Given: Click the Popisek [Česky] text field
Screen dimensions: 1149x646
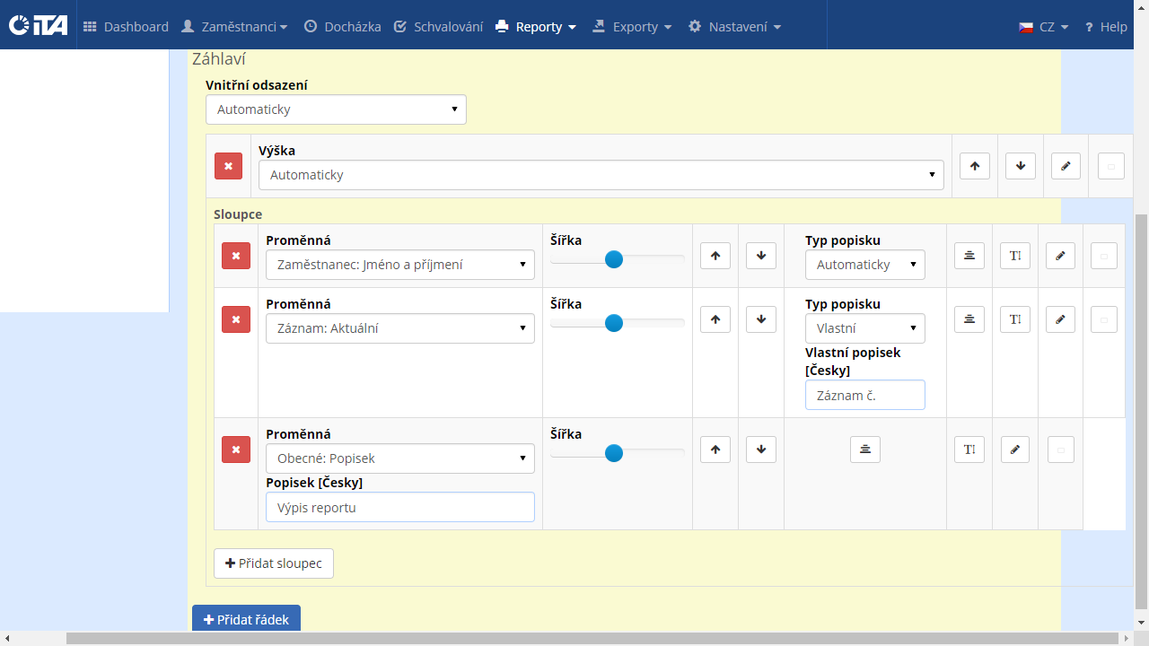Looking at the screenshot, I should [x=400, y=507].
